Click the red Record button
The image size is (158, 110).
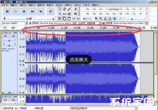pos(51,11)
